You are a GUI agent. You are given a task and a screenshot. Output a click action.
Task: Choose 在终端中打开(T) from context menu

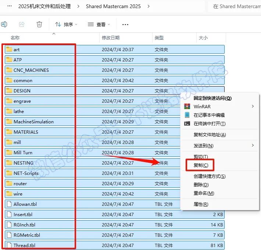(x=210, y=124)
